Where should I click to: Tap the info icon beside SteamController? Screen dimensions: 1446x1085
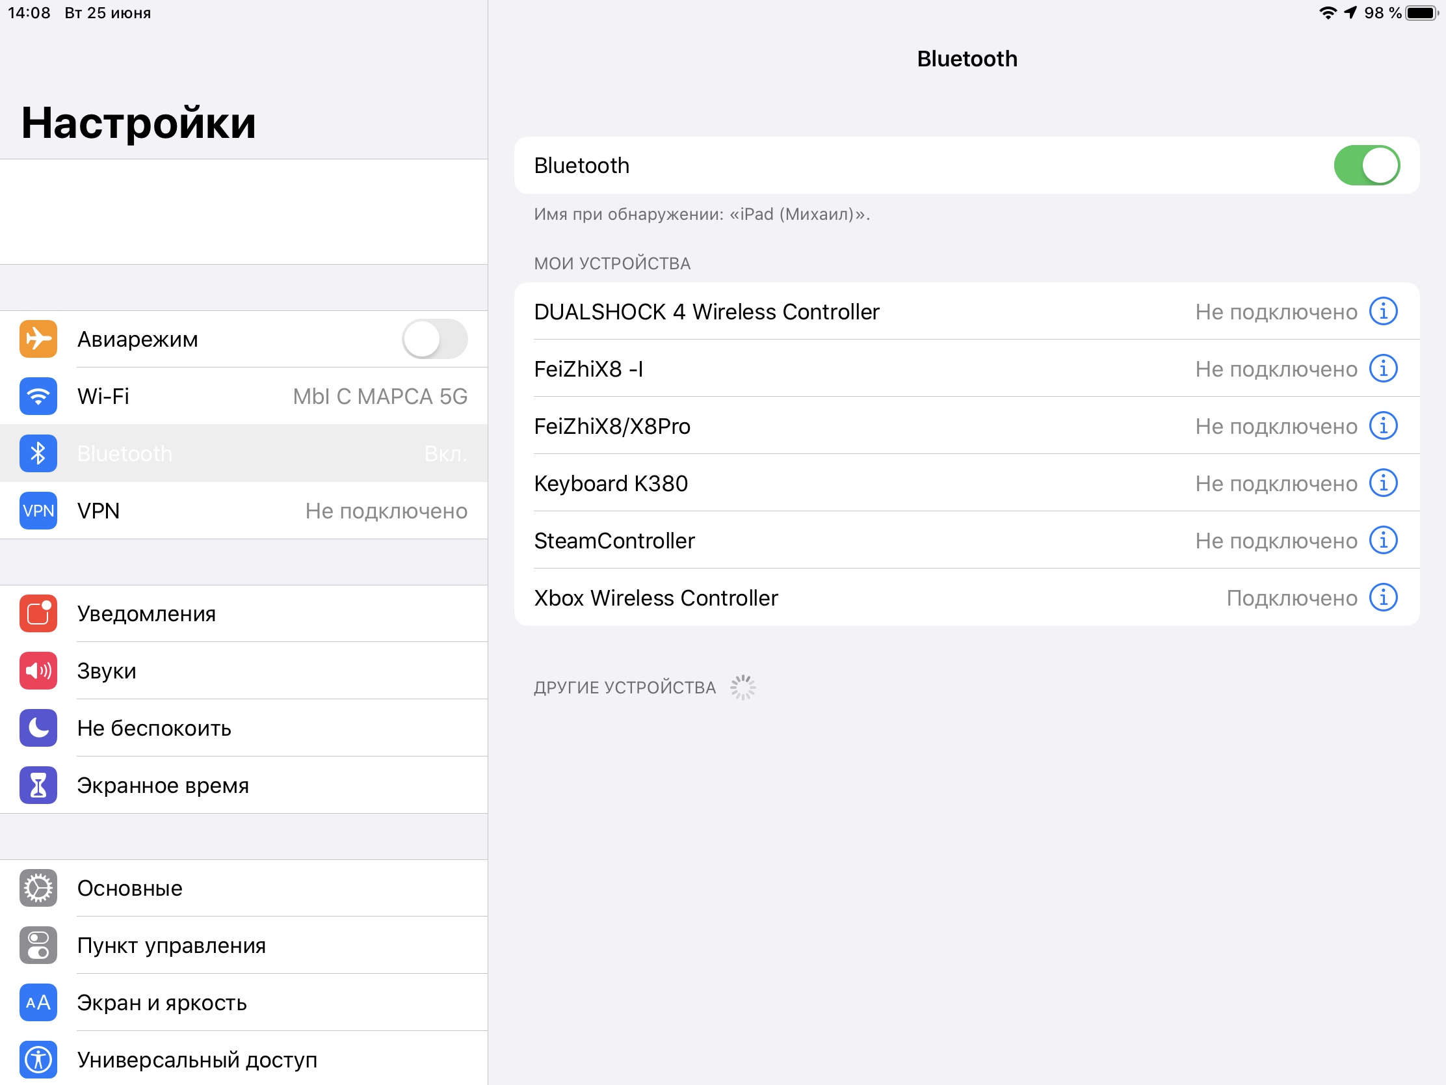(x=1382, y=540)
